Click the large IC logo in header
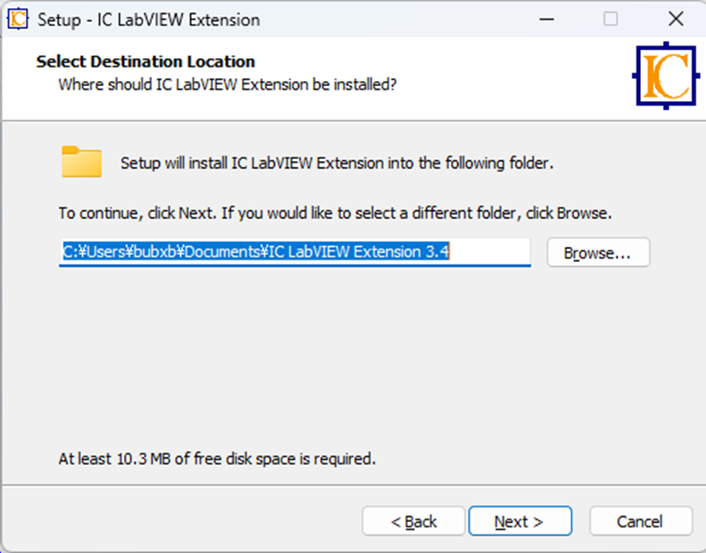This screenshot has width=706, height=553. coord(665,76)
